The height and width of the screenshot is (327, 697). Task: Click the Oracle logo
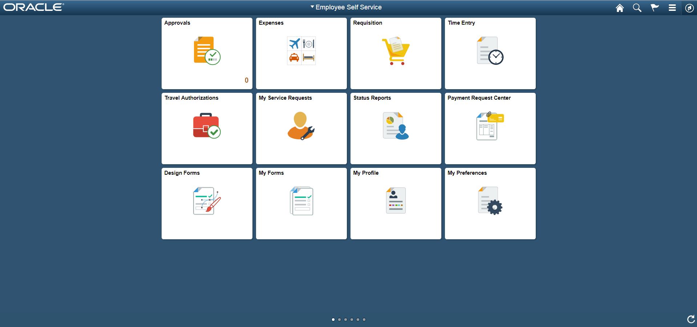tap(33, 7)
